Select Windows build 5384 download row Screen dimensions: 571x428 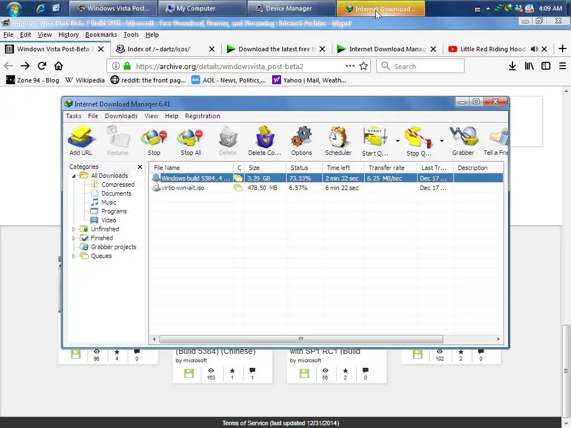pyautogui.click(x=326, y=178)
